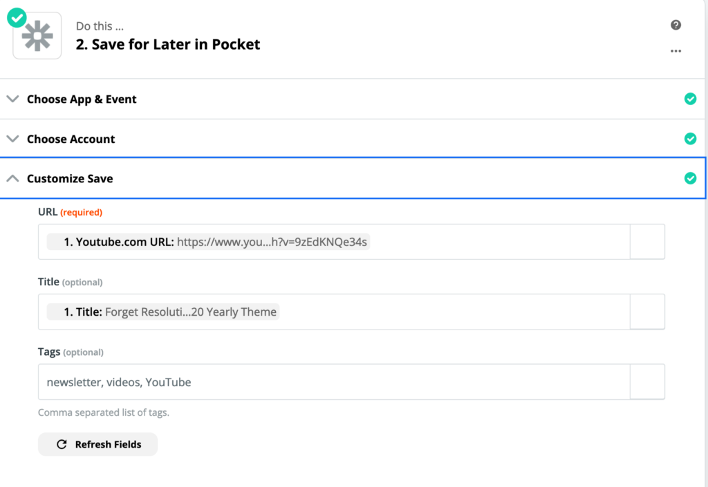Open the three-dot step options menu
The width and height of the screenshot is (708, 487).
(676, 50)
